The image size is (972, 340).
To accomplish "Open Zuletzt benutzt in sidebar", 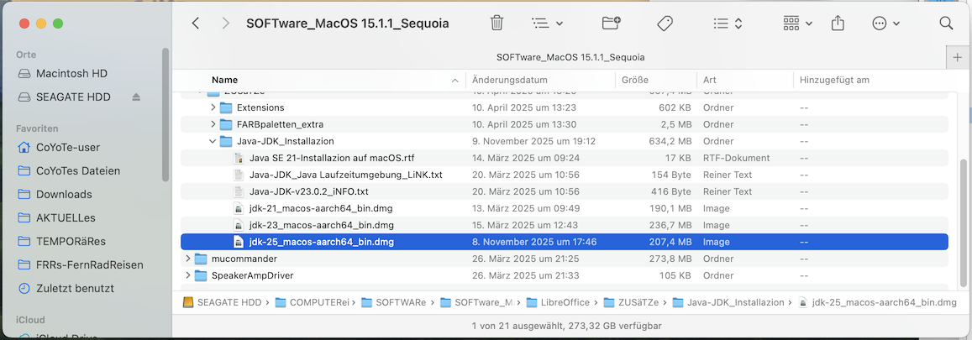I will [74, 288].
